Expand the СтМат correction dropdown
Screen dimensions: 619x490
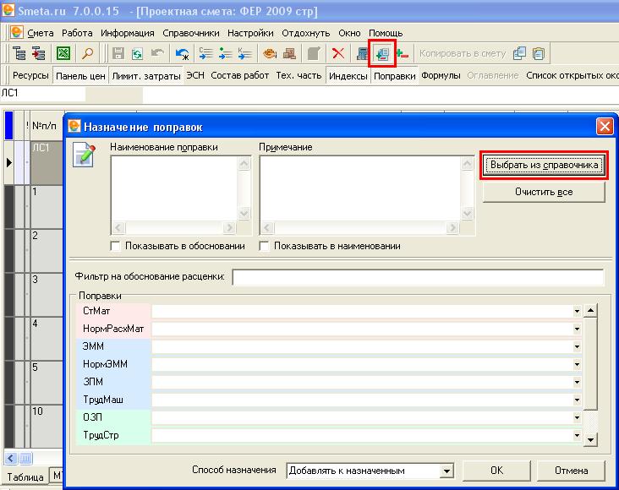[x=577, y=311]
